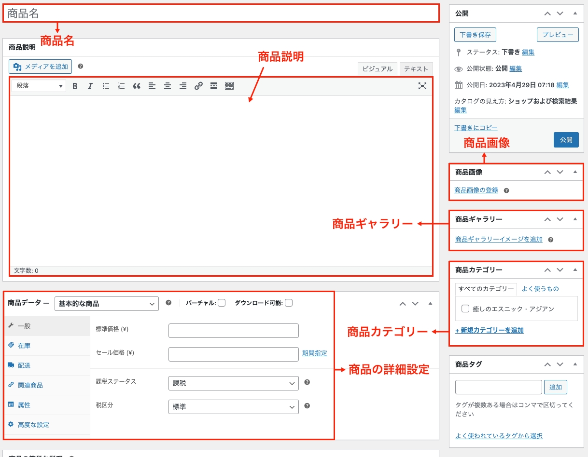Click the blue 公開 publish button

coord(566,140)
